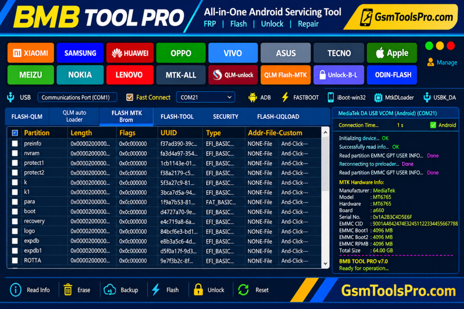
Task: Click the Flash lightning bolt icon
Action: [156, 290]
